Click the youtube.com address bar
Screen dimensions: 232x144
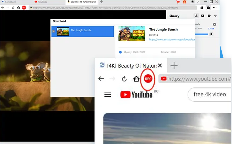[x=195, y=79]
